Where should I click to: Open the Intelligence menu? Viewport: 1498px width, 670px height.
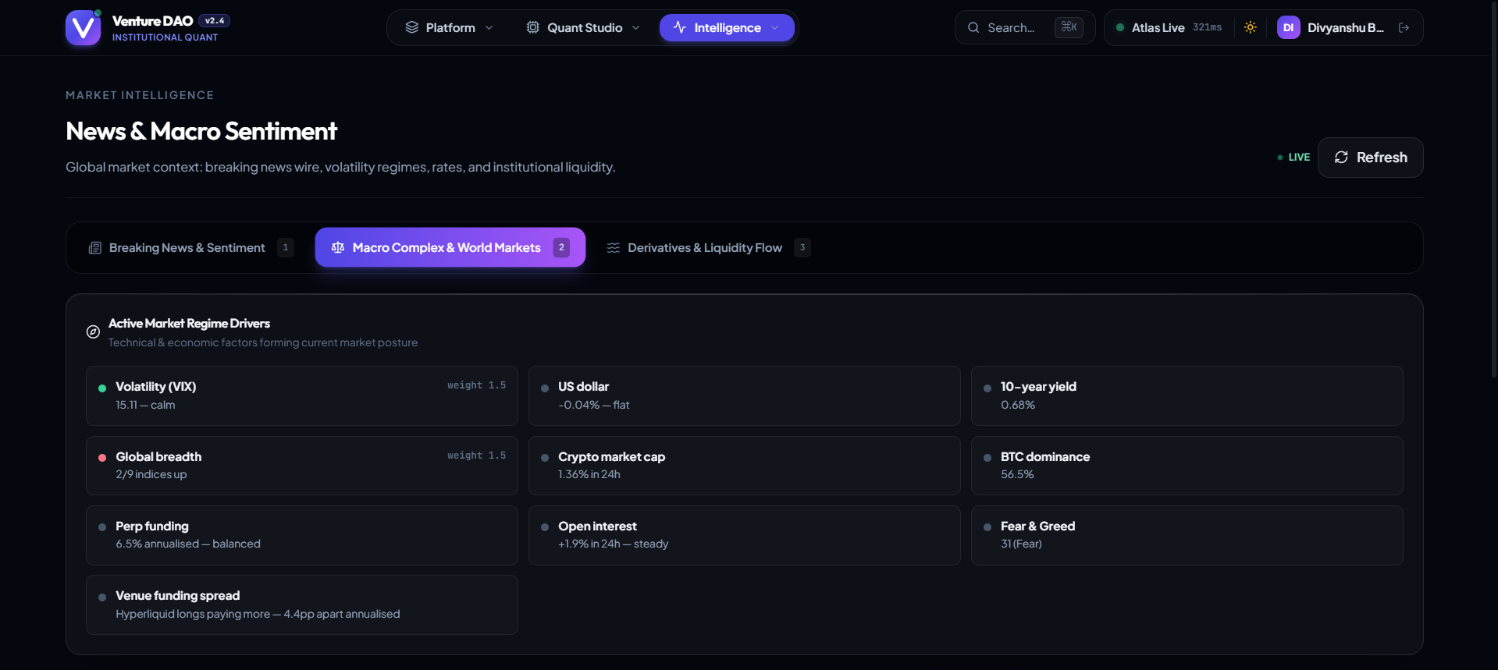click(727, 27)
